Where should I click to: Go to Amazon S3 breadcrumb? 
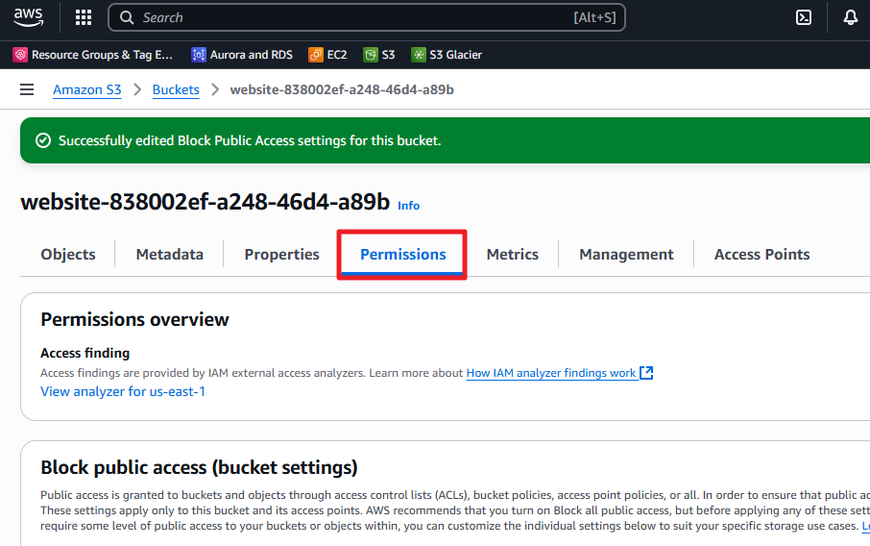point(87,89)
